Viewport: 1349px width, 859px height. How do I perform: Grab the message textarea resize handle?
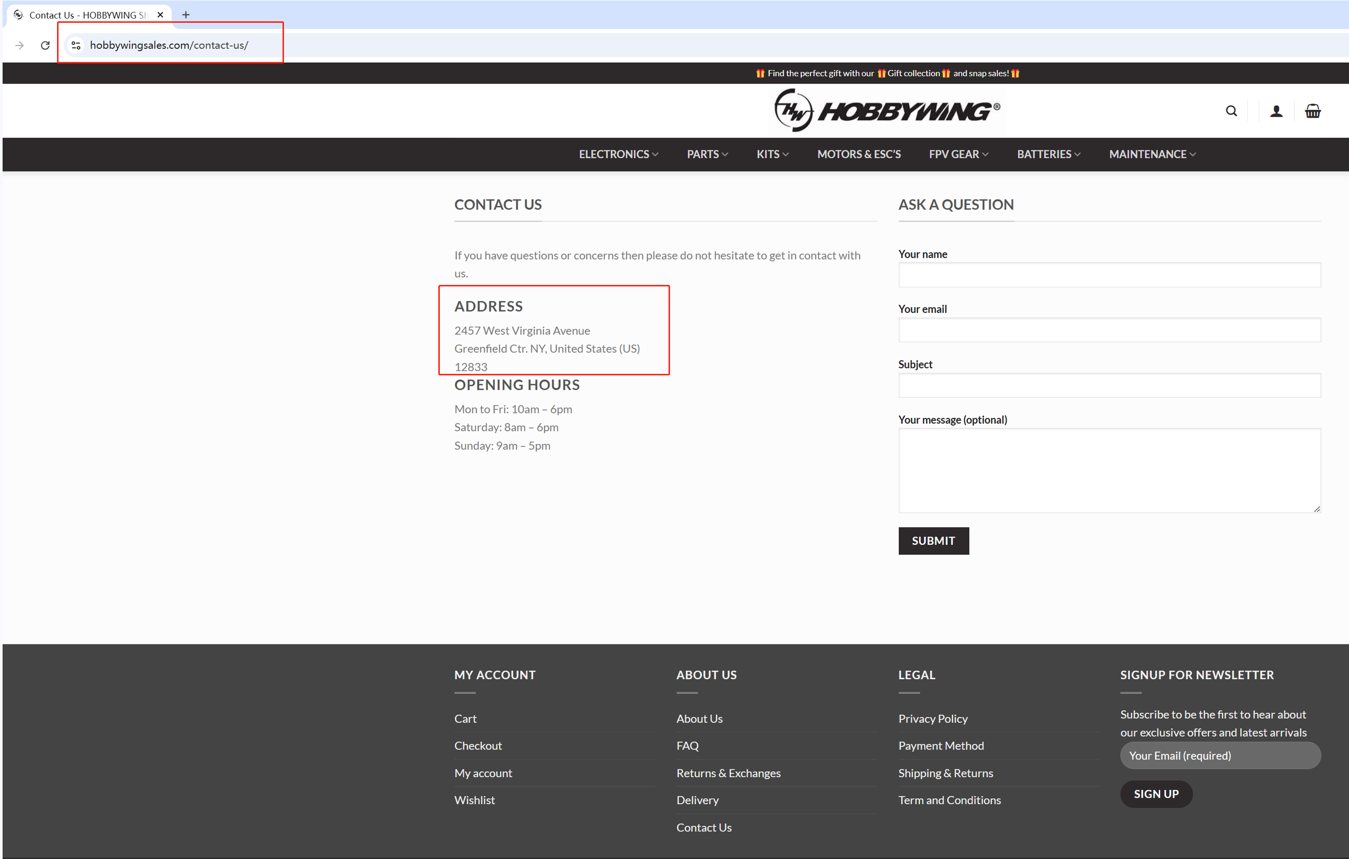pos(1316,509)
